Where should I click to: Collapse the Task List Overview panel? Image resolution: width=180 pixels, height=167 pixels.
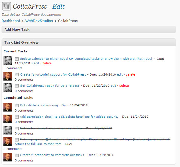click(x=89, y=42)
